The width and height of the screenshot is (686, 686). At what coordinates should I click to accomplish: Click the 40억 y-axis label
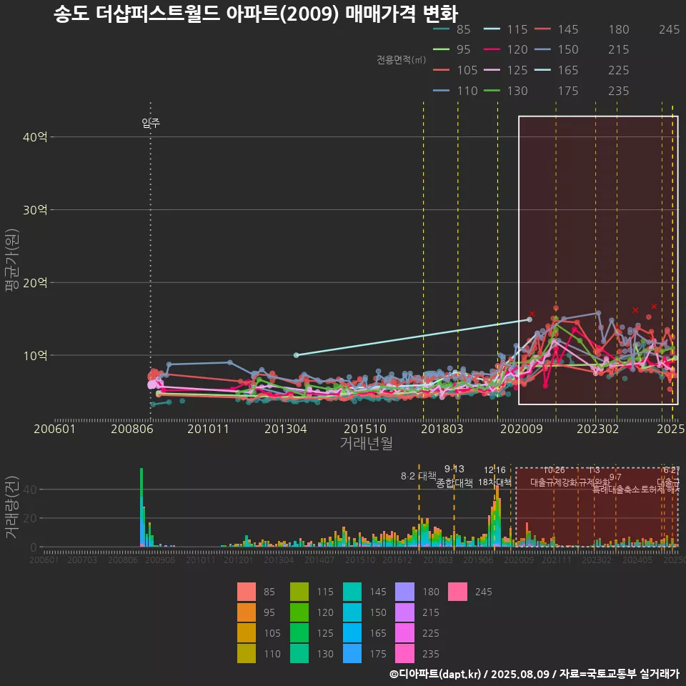tap(35, 137)
